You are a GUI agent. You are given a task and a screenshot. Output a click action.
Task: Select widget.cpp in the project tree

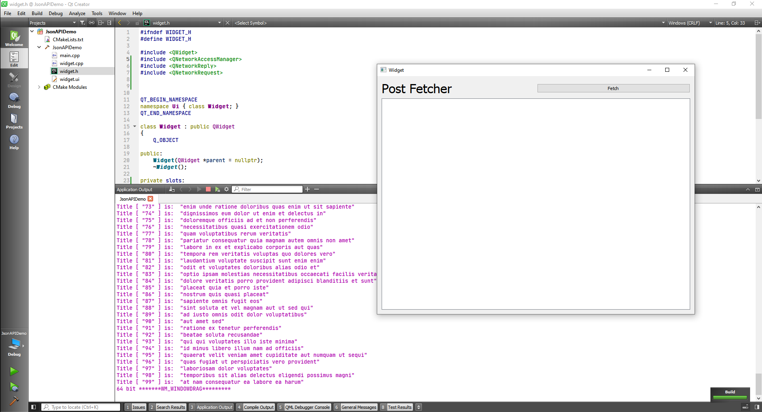(x=71, y=63)
